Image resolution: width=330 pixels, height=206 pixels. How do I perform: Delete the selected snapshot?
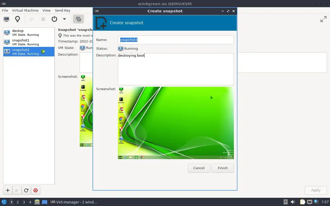tap(36, 190)
